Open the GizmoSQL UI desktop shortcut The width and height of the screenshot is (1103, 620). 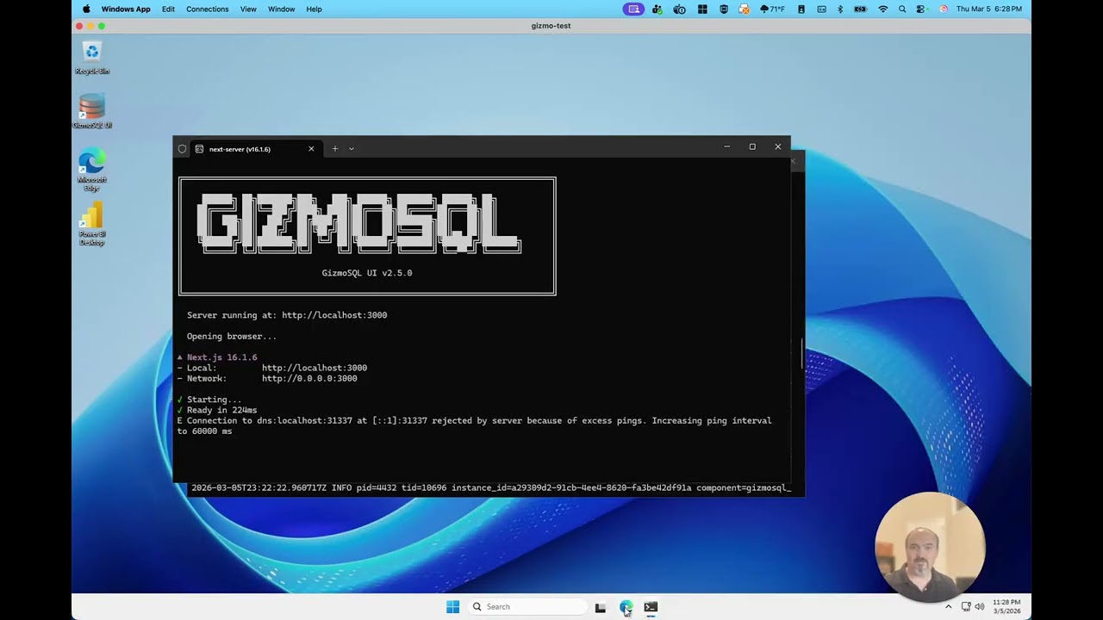pyautogui.click(x=92, y=112)
